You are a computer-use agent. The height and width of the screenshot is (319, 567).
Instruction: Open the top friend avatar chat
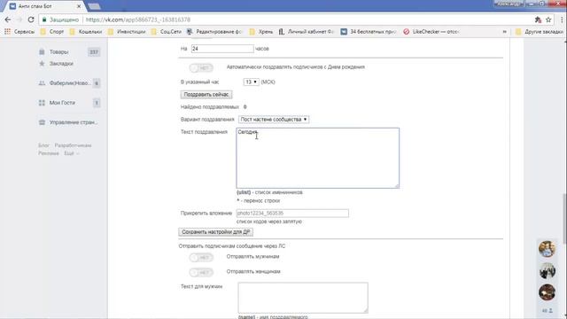point(547,249)
